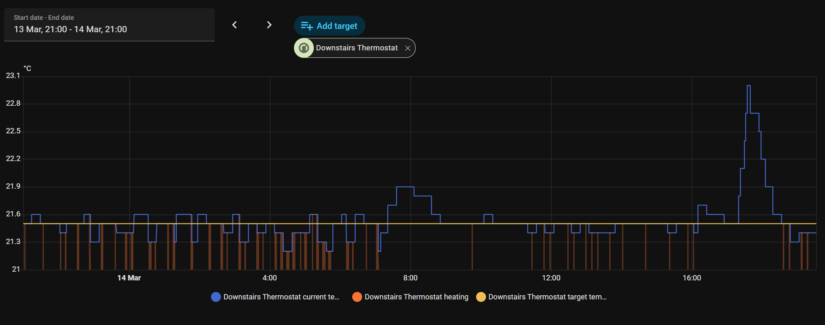Image resolution: width=825 pixels, height=325 pixels.
Task: Remove the Downstairs Thermostat target chip
Action: pyautogui.click(x=408, y=48)
